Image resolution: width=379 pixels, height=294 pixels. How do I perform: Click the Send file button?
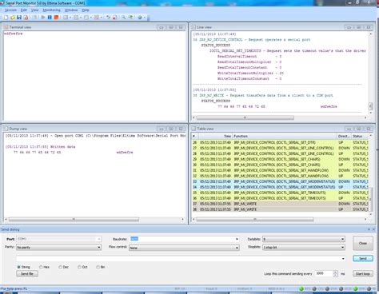pos(27,274)
